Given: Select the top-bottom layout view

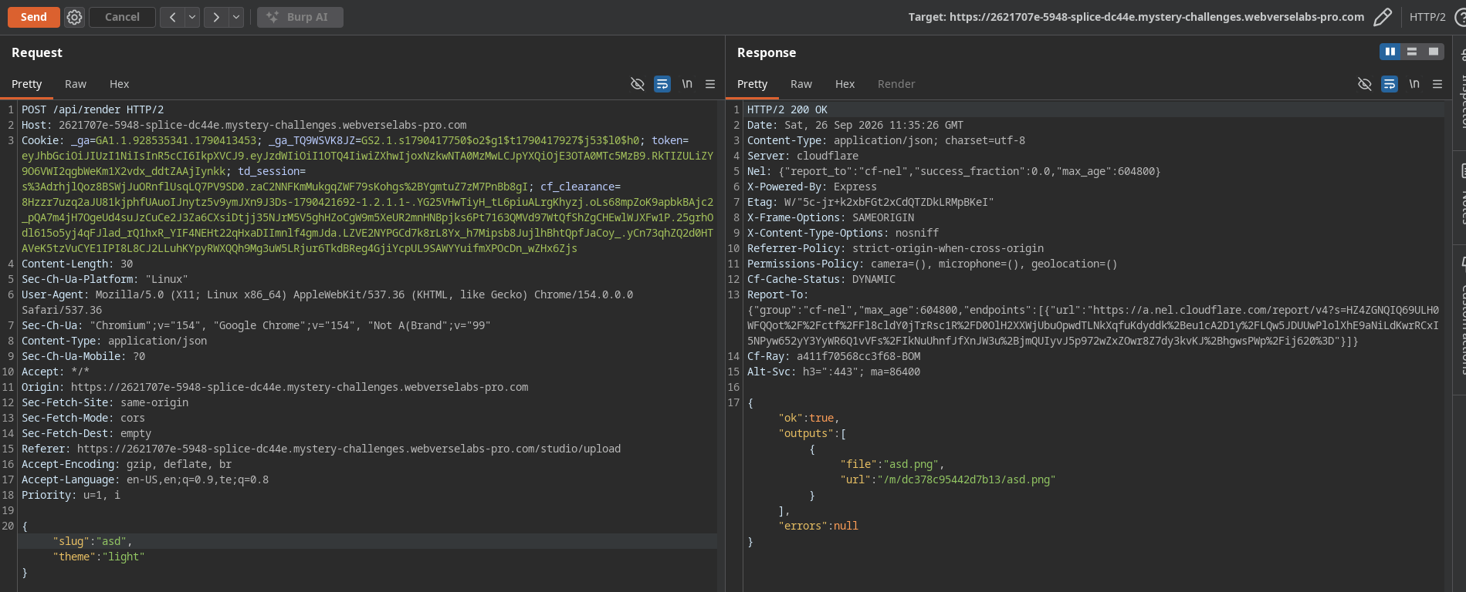Looking at the screenshot, I should coord(1412,52).
